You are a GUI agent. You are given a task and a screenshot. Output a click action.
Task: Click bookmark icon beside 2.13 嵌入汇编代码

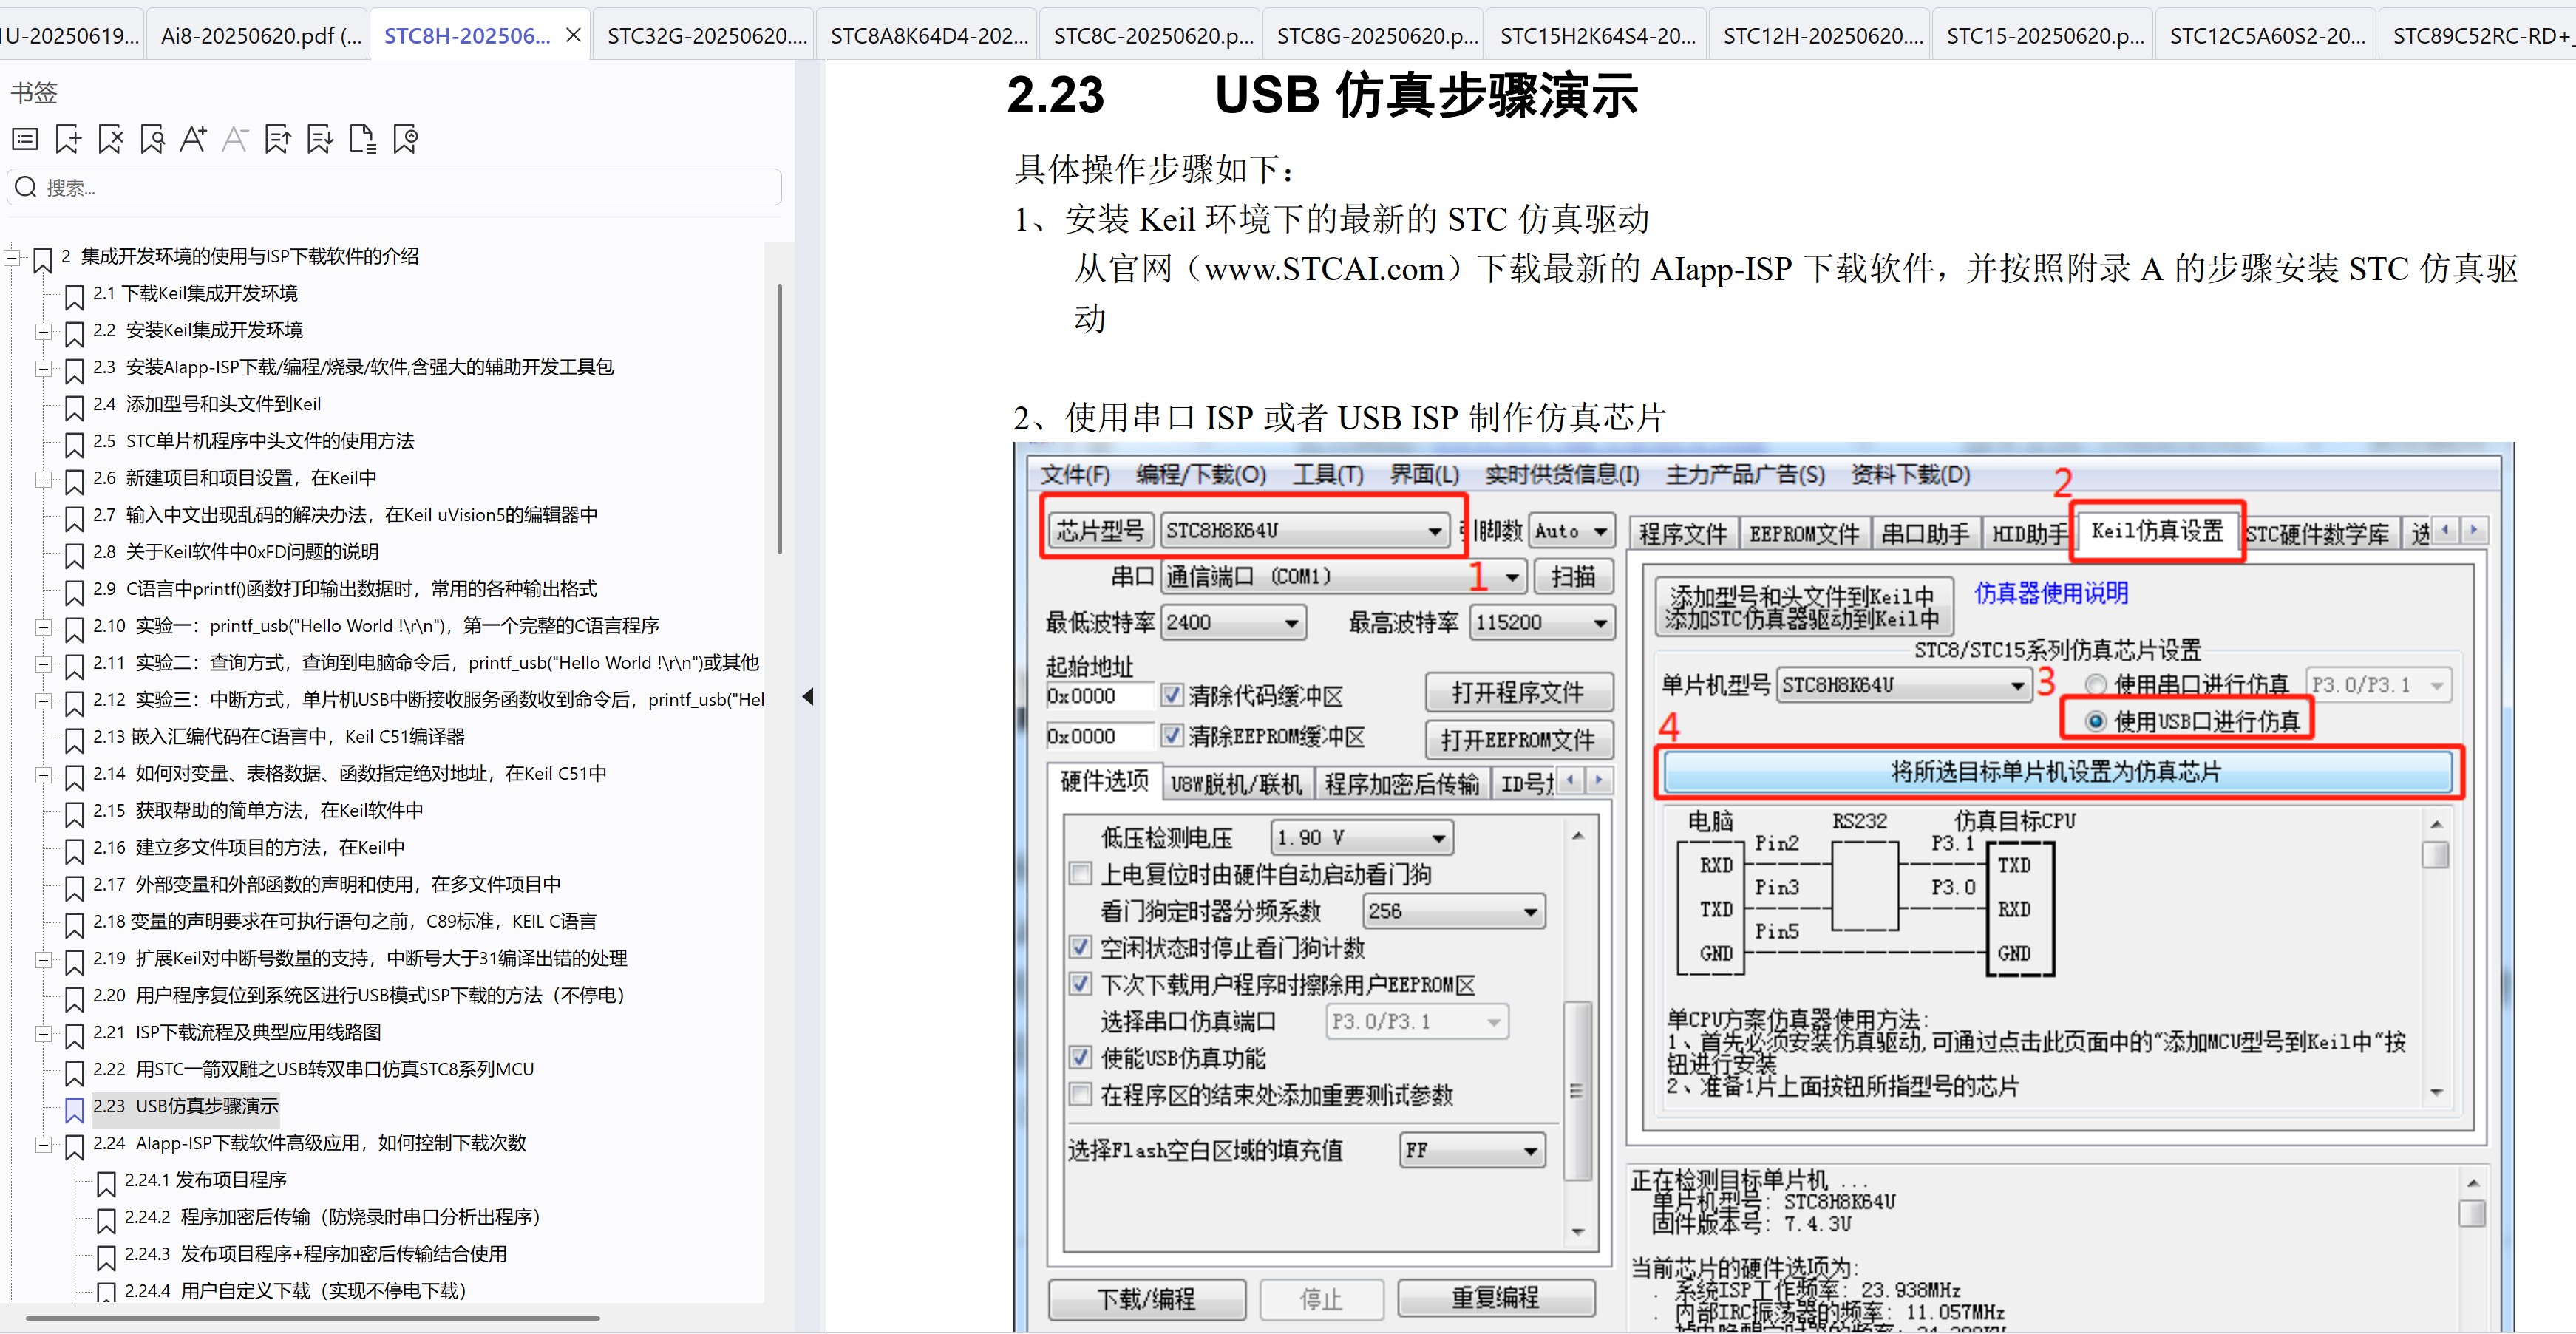[74, 740]
